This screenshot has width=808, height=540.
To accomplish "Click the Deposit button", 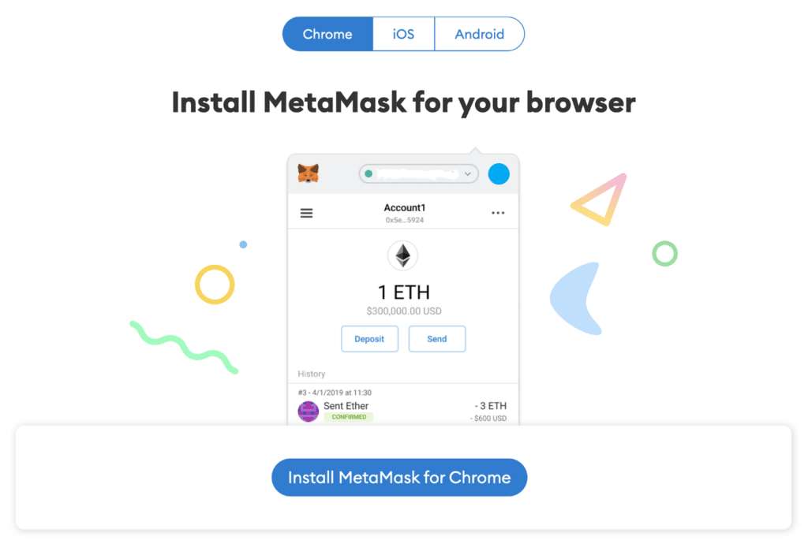I will coord(369,339).
